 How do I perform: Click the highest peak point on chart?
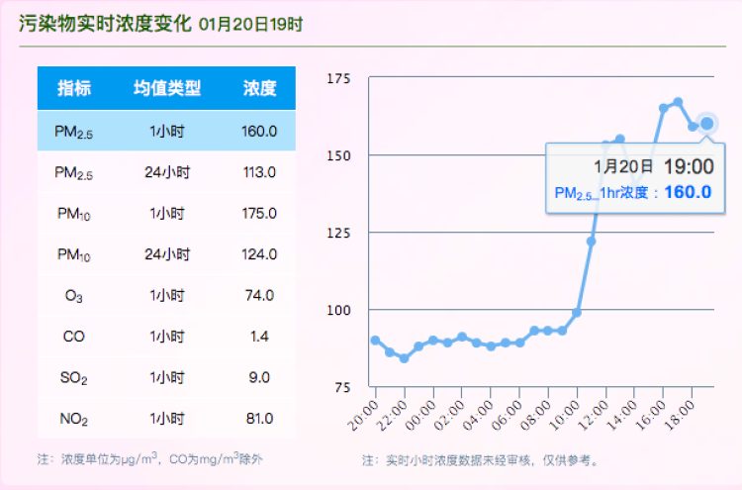click(x=678, y=102)
